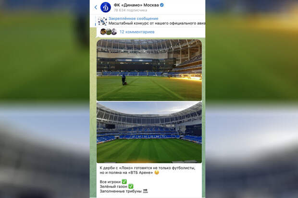
Task: Tap the third commenter's avatar
Action: (114, 32)
